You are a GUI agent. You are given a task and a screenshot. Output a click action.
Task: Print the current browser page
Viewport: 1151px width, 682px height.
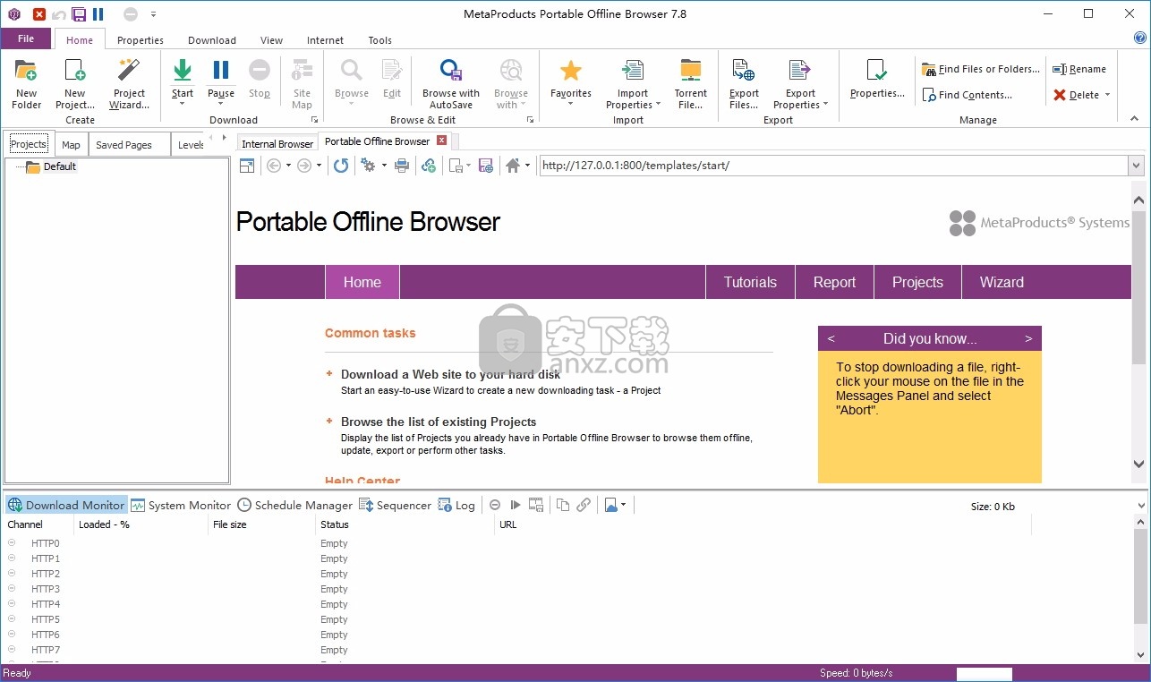click(x=402, y=166)
